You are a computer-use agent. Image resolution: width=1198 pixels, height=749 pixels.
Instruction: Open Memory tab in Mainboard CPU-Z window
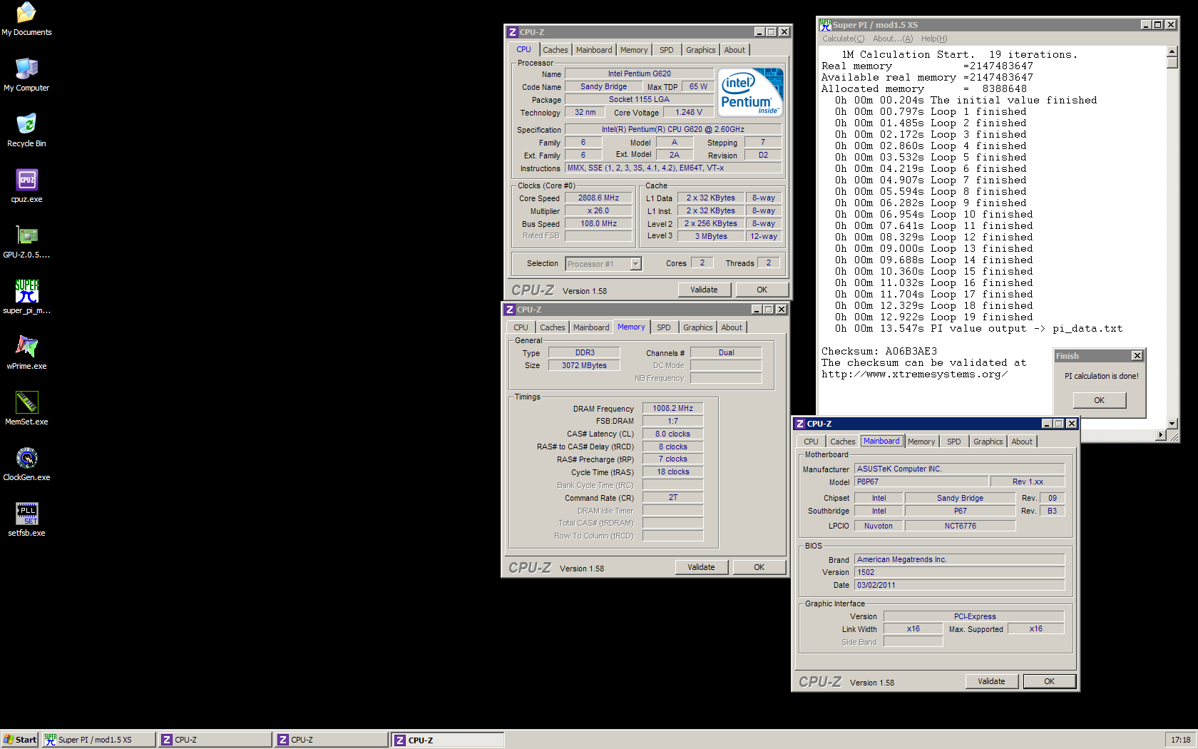click(x=921, y=442)
